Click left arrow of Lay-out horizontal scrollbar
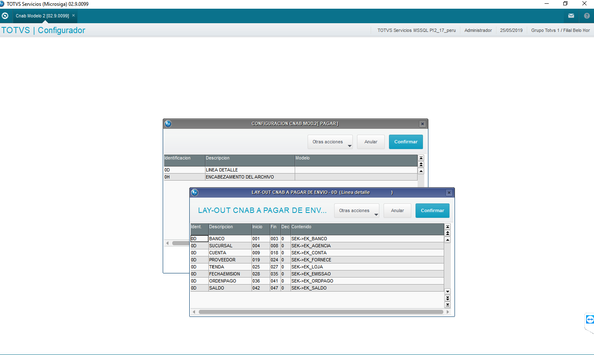This screenshot has width=594, height=355. 194,312
